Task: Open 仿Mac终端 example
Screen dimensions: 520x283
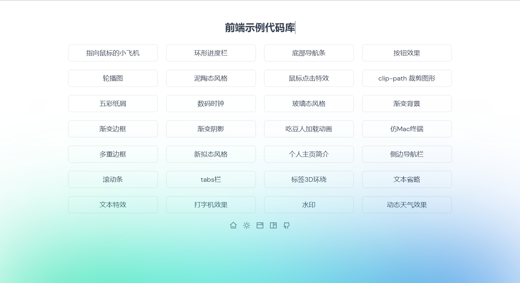Action: [x=407, y=129]
